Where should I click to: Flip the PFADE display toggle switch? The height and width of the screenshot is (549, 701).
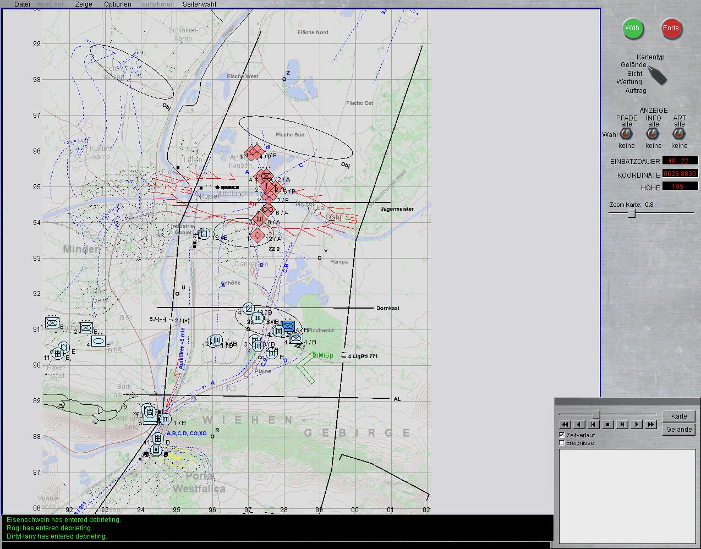pyautogui.click(x=626, y=134)
